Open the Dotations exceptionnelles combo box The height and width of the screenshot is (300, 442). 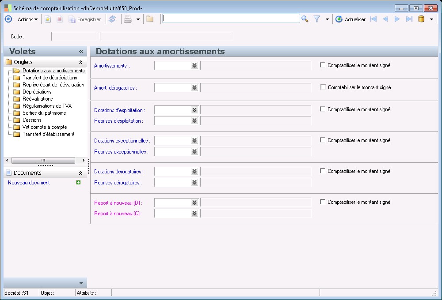click(194, 140)
